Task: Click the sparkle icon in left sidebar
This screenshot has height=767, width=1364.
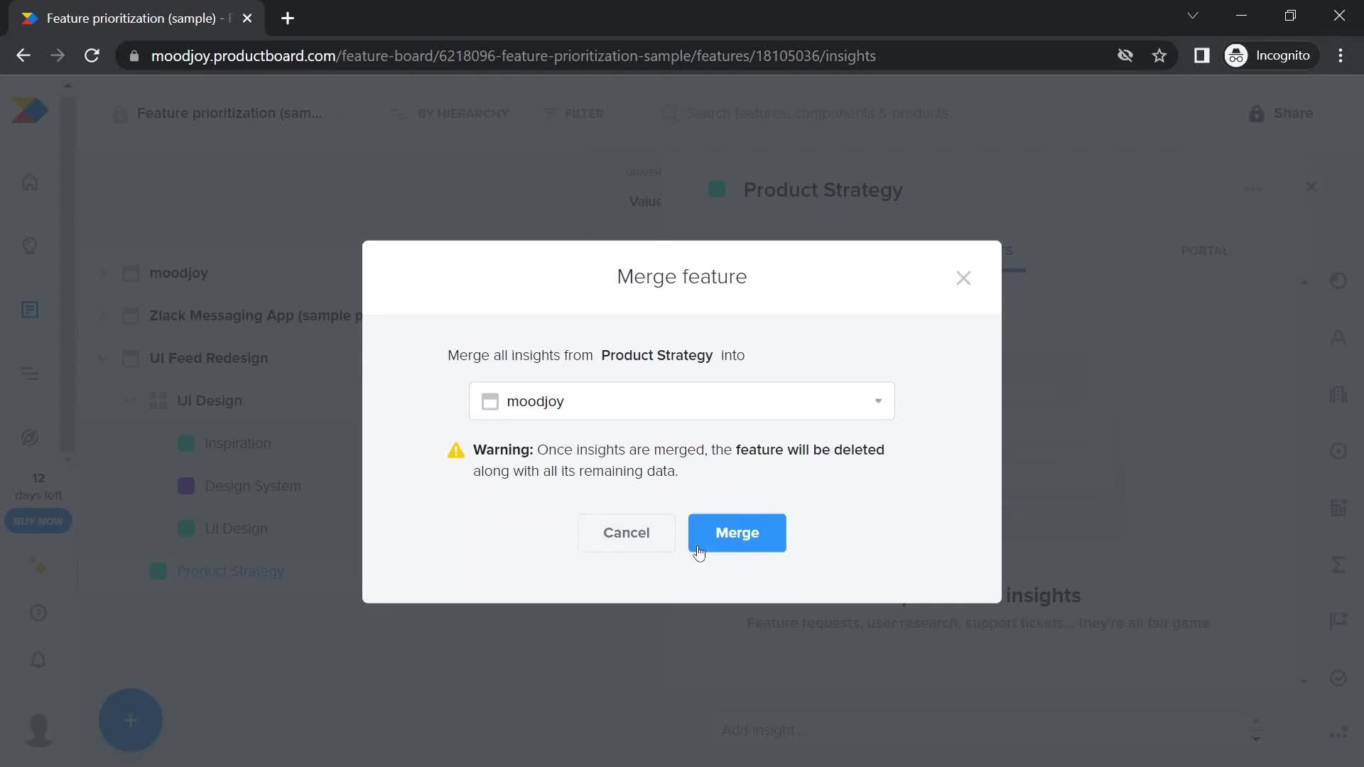Action: (38, 566)
